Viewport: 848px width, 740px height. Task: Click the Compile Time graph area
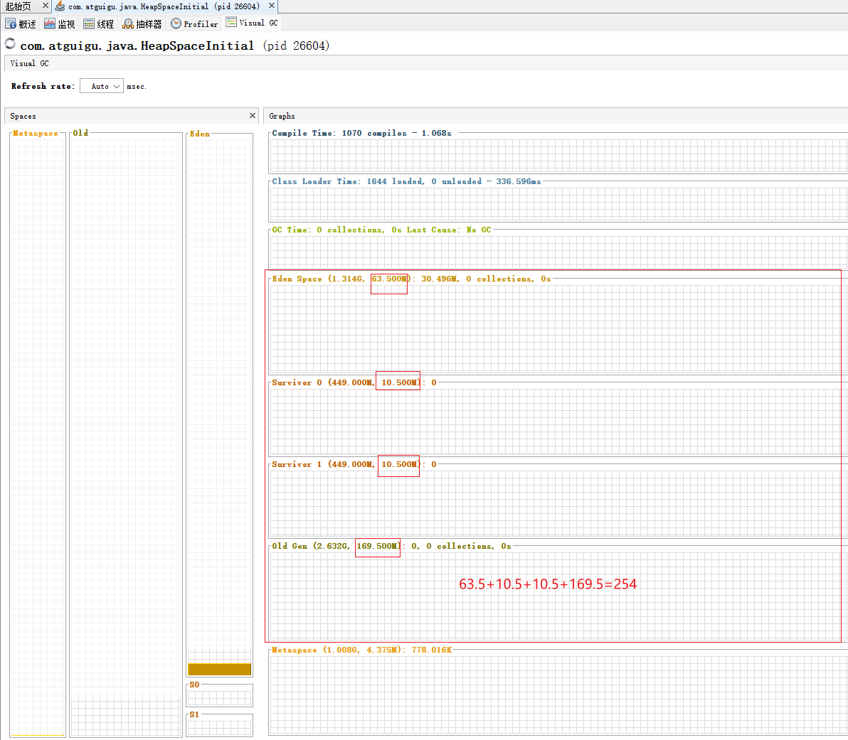point(555,155)
